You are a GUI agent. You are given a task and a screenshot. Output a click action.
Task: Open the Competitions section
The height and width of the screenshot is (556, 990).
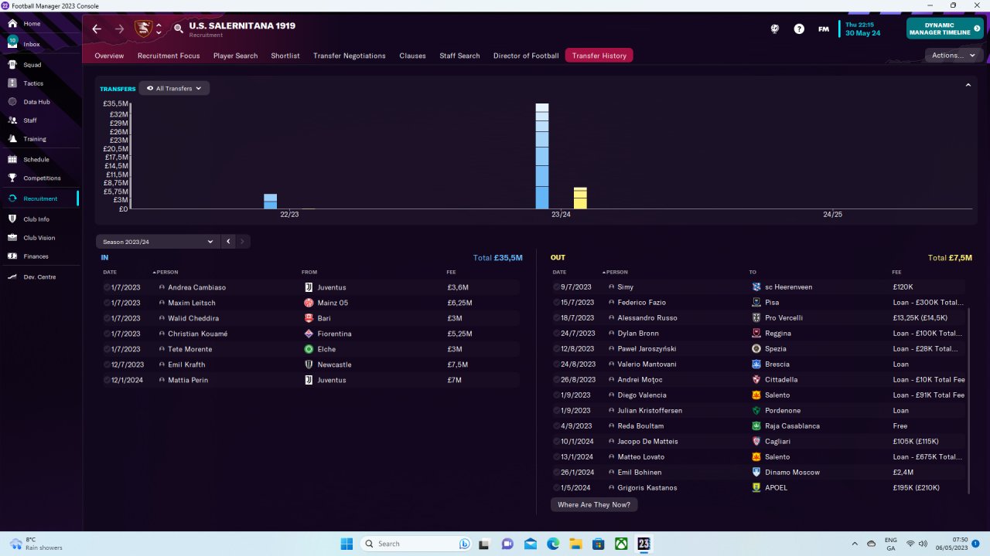coord(41,178)
